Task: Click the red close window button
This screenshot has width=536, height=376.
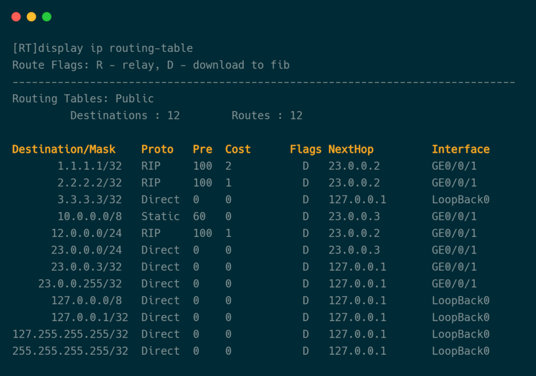Action: (16, 17)
